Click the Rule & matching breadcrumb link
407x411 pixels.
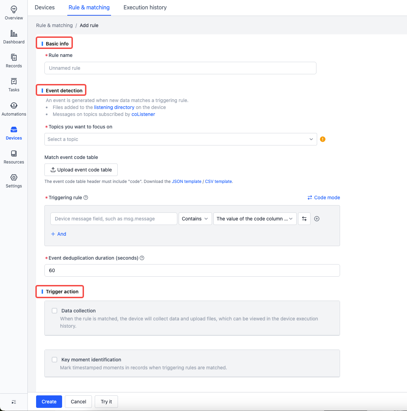54,25
